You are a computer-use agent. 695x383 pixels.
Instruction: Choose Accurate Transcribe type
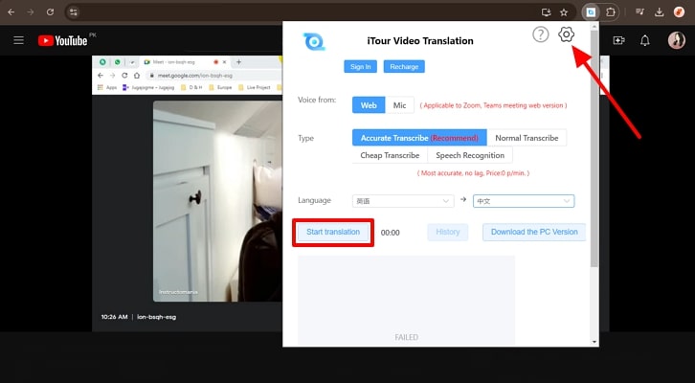click(416, 138)
